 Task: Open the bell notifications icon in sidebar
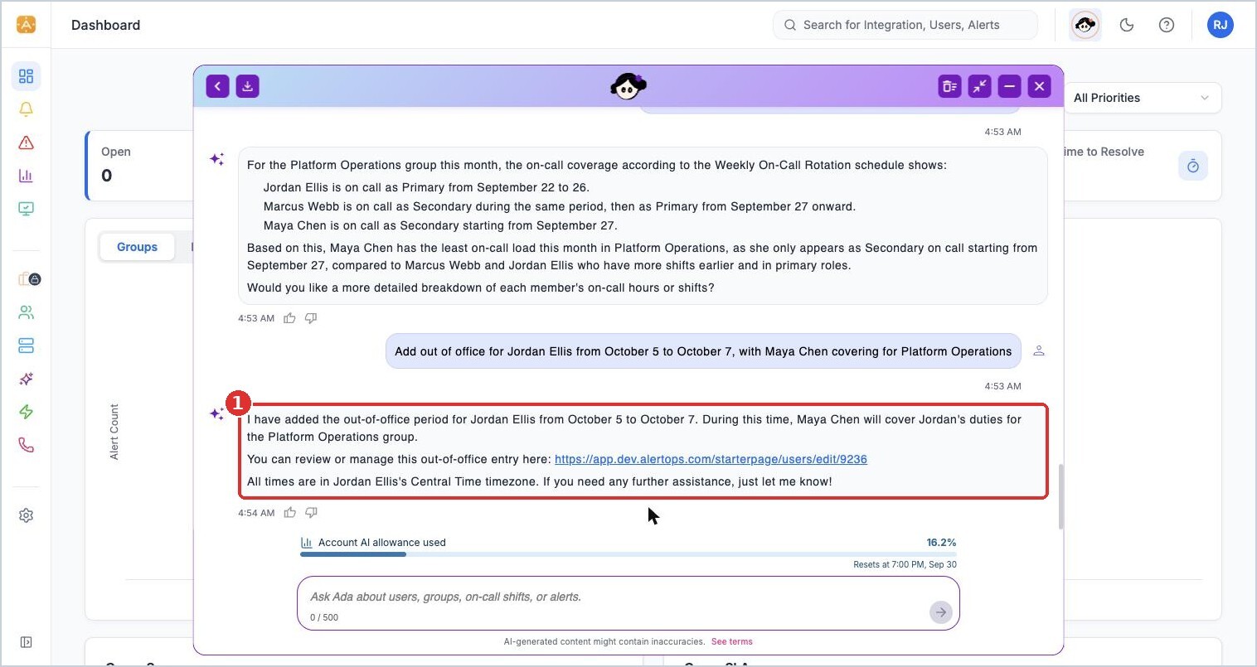(26, 109)
